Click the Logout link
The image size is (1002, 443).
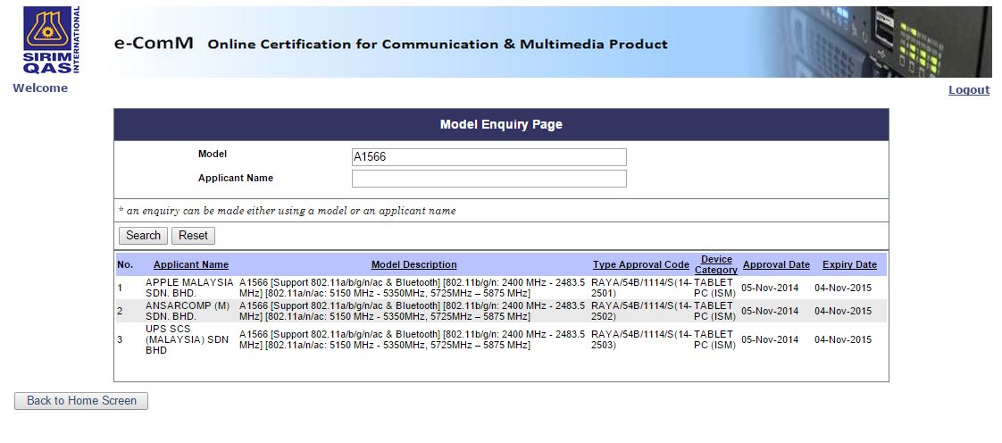tap(968, 89)
